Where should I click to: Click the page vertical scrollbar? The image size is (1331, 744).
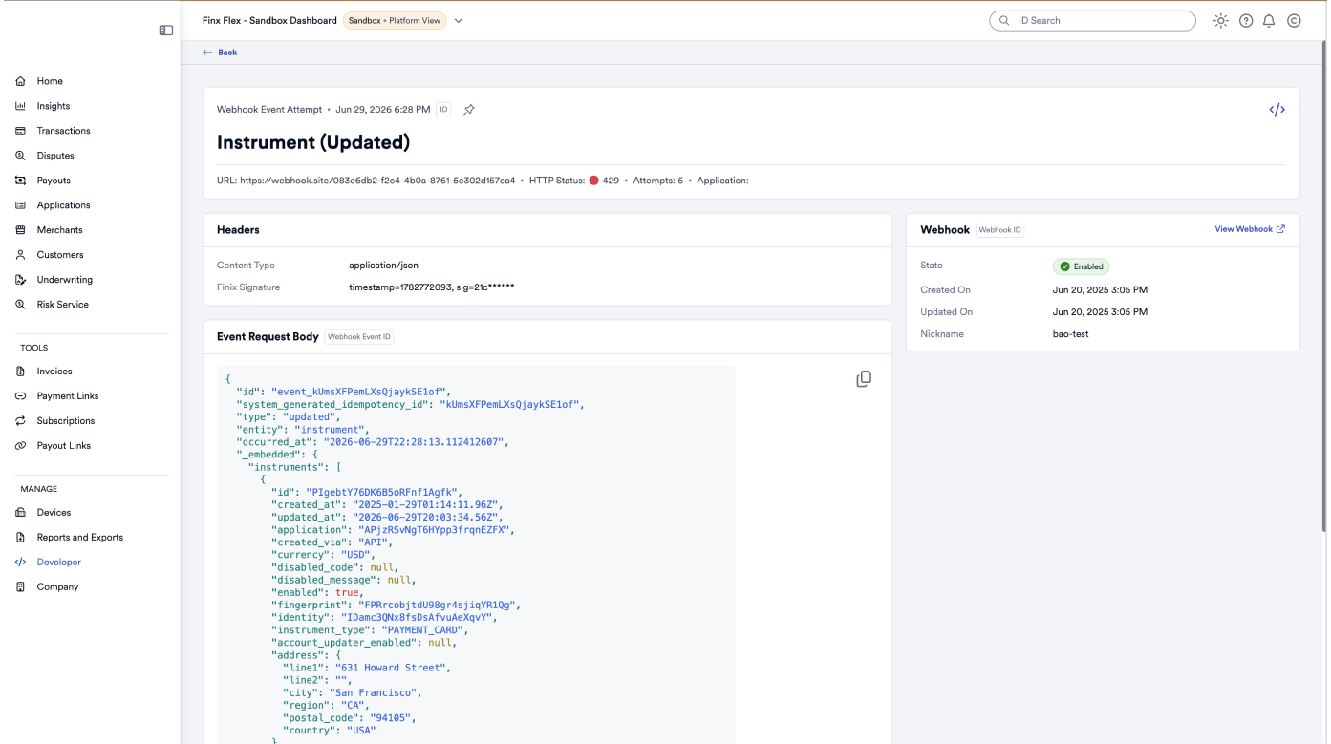point(1324,287)
